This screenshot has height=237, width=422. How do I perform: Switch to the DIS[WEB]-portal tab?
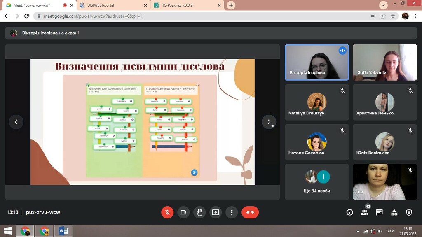coord(113,5)
